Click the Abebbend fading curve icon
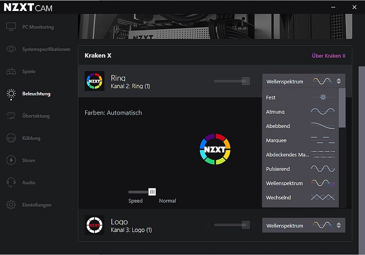Viewport: 365px width, 255px height. (323, 125)
